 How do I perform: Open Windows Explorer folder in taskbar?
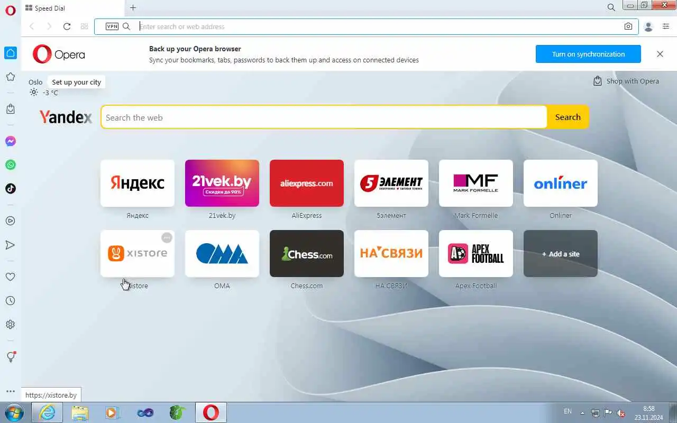point(80,412)
